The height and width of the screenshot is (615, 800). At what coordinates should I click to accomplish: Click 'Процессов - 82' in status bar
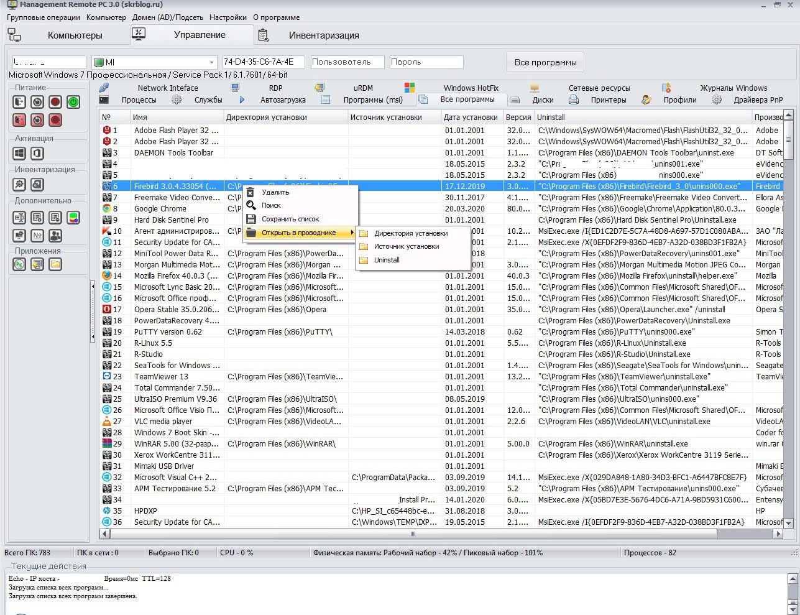coord(650,553)
